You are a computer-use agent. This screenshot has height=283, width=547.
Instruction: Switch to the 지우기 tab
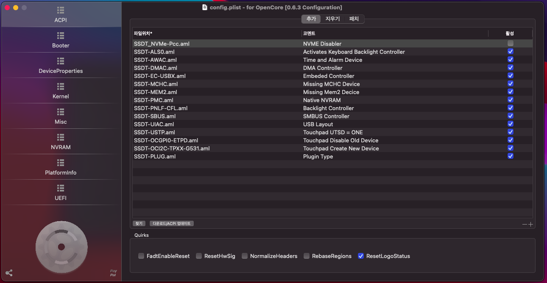(x=333, y=19)
